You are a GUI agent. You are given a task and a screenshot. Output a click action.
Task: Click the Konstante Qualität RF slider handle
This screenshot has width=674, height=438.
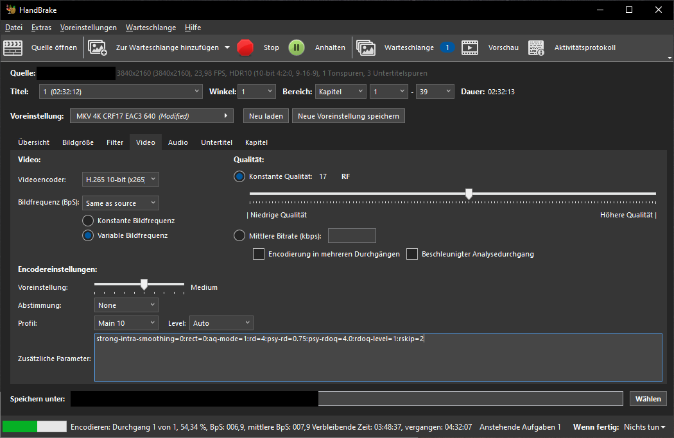pos(469,194)
